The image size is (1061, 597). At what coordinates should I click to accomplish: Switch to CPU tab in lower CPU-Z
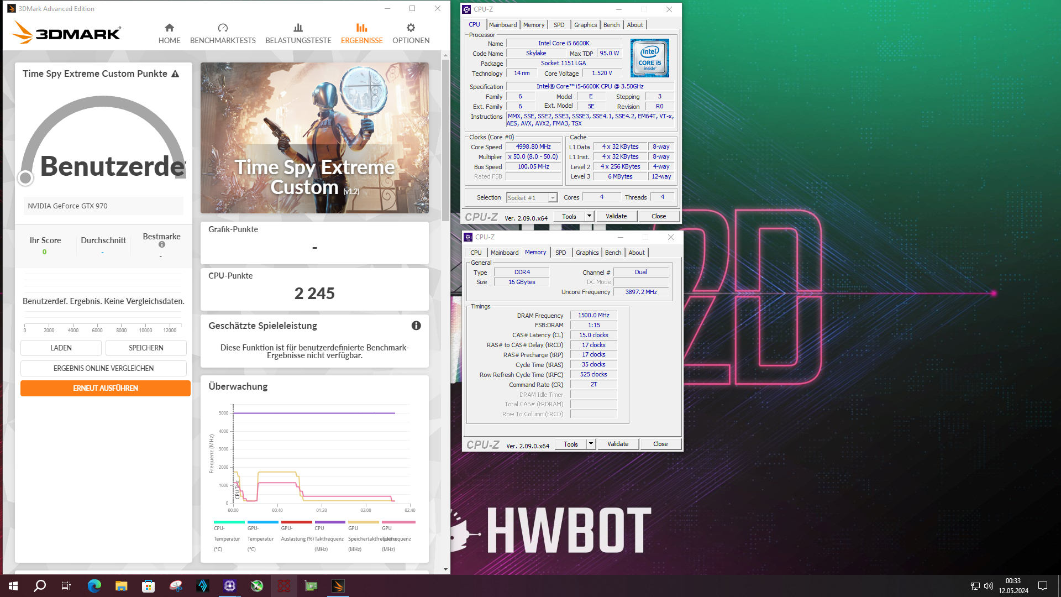476,253
